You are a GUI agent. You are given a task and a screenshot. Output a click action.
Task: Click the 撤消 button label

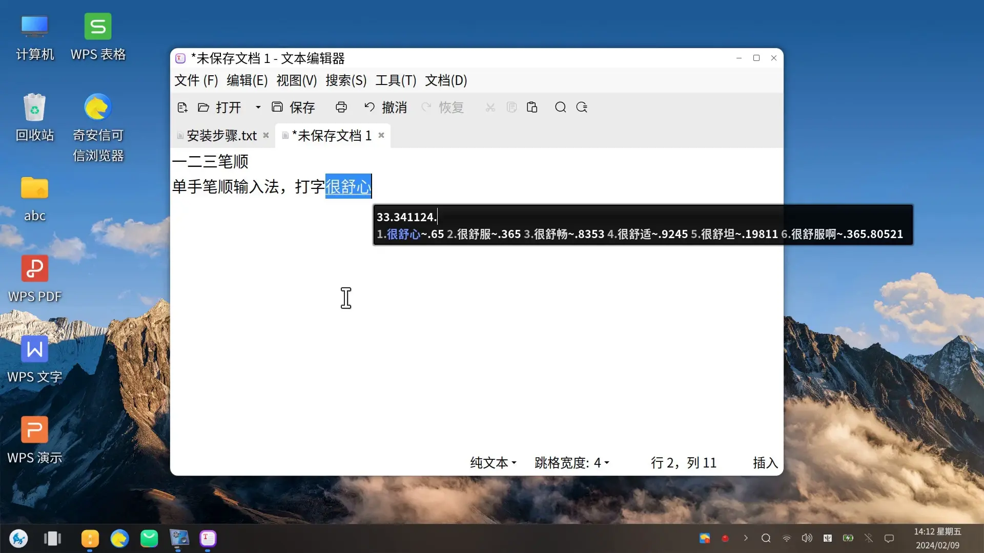395,108
